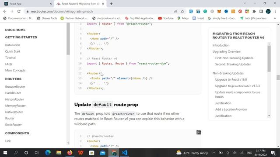Click the left sidebar scroll-down arrow
This screenshot has width=280, height=157.
[68, 143]
